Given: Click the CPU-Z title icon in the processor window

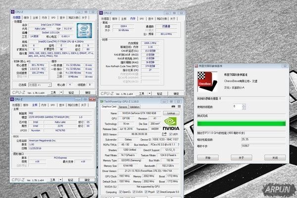Looking at the screenshot, I should [13, 12].
